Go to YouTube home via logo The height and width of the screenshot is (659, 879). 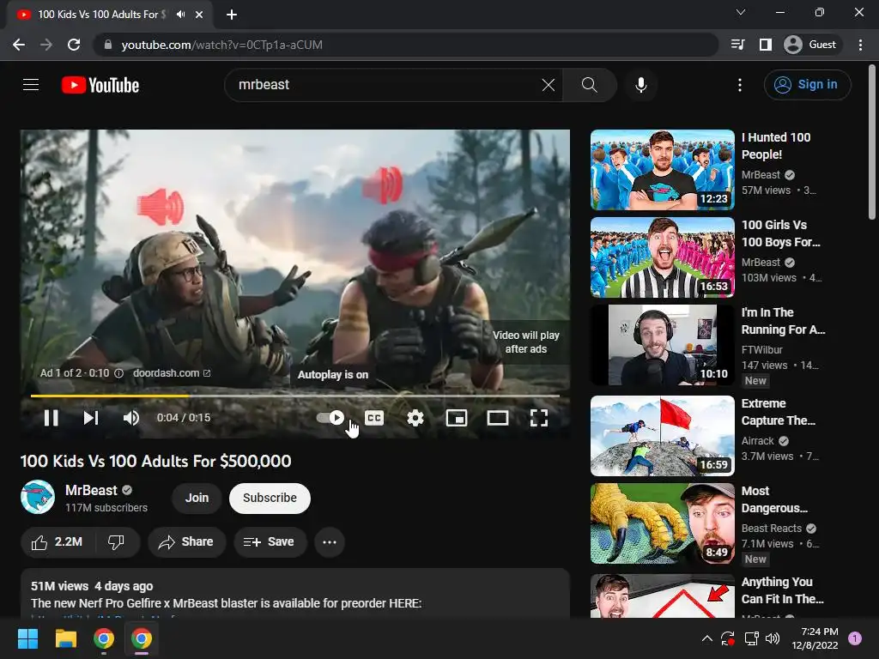100,85
